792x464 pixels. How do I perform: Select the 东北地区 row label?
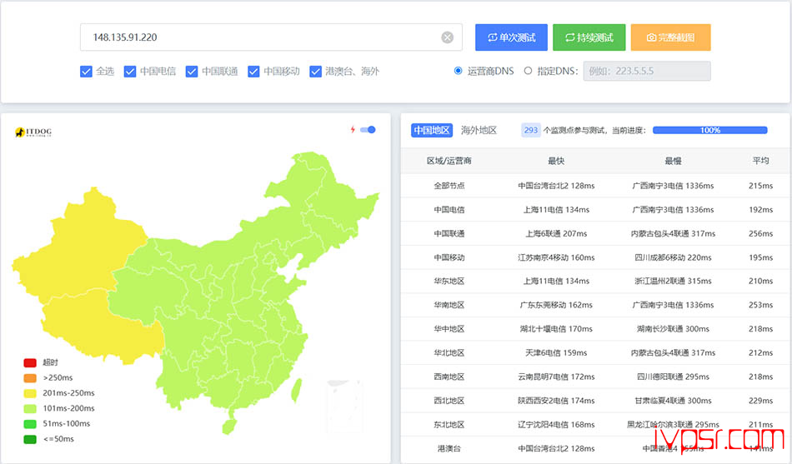click(x=449, y=425)
